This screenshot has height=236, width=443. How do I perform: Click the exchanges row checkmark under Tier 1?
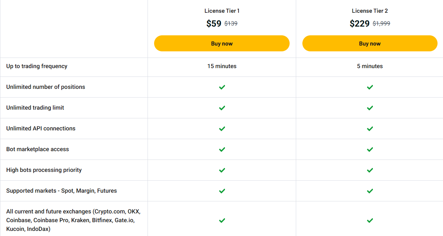[x=222, y=220]
